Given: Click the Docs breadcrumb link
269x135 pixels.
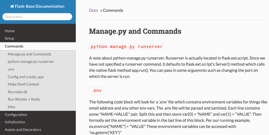Looking at the screenshot, I should [x=94, y=10].
